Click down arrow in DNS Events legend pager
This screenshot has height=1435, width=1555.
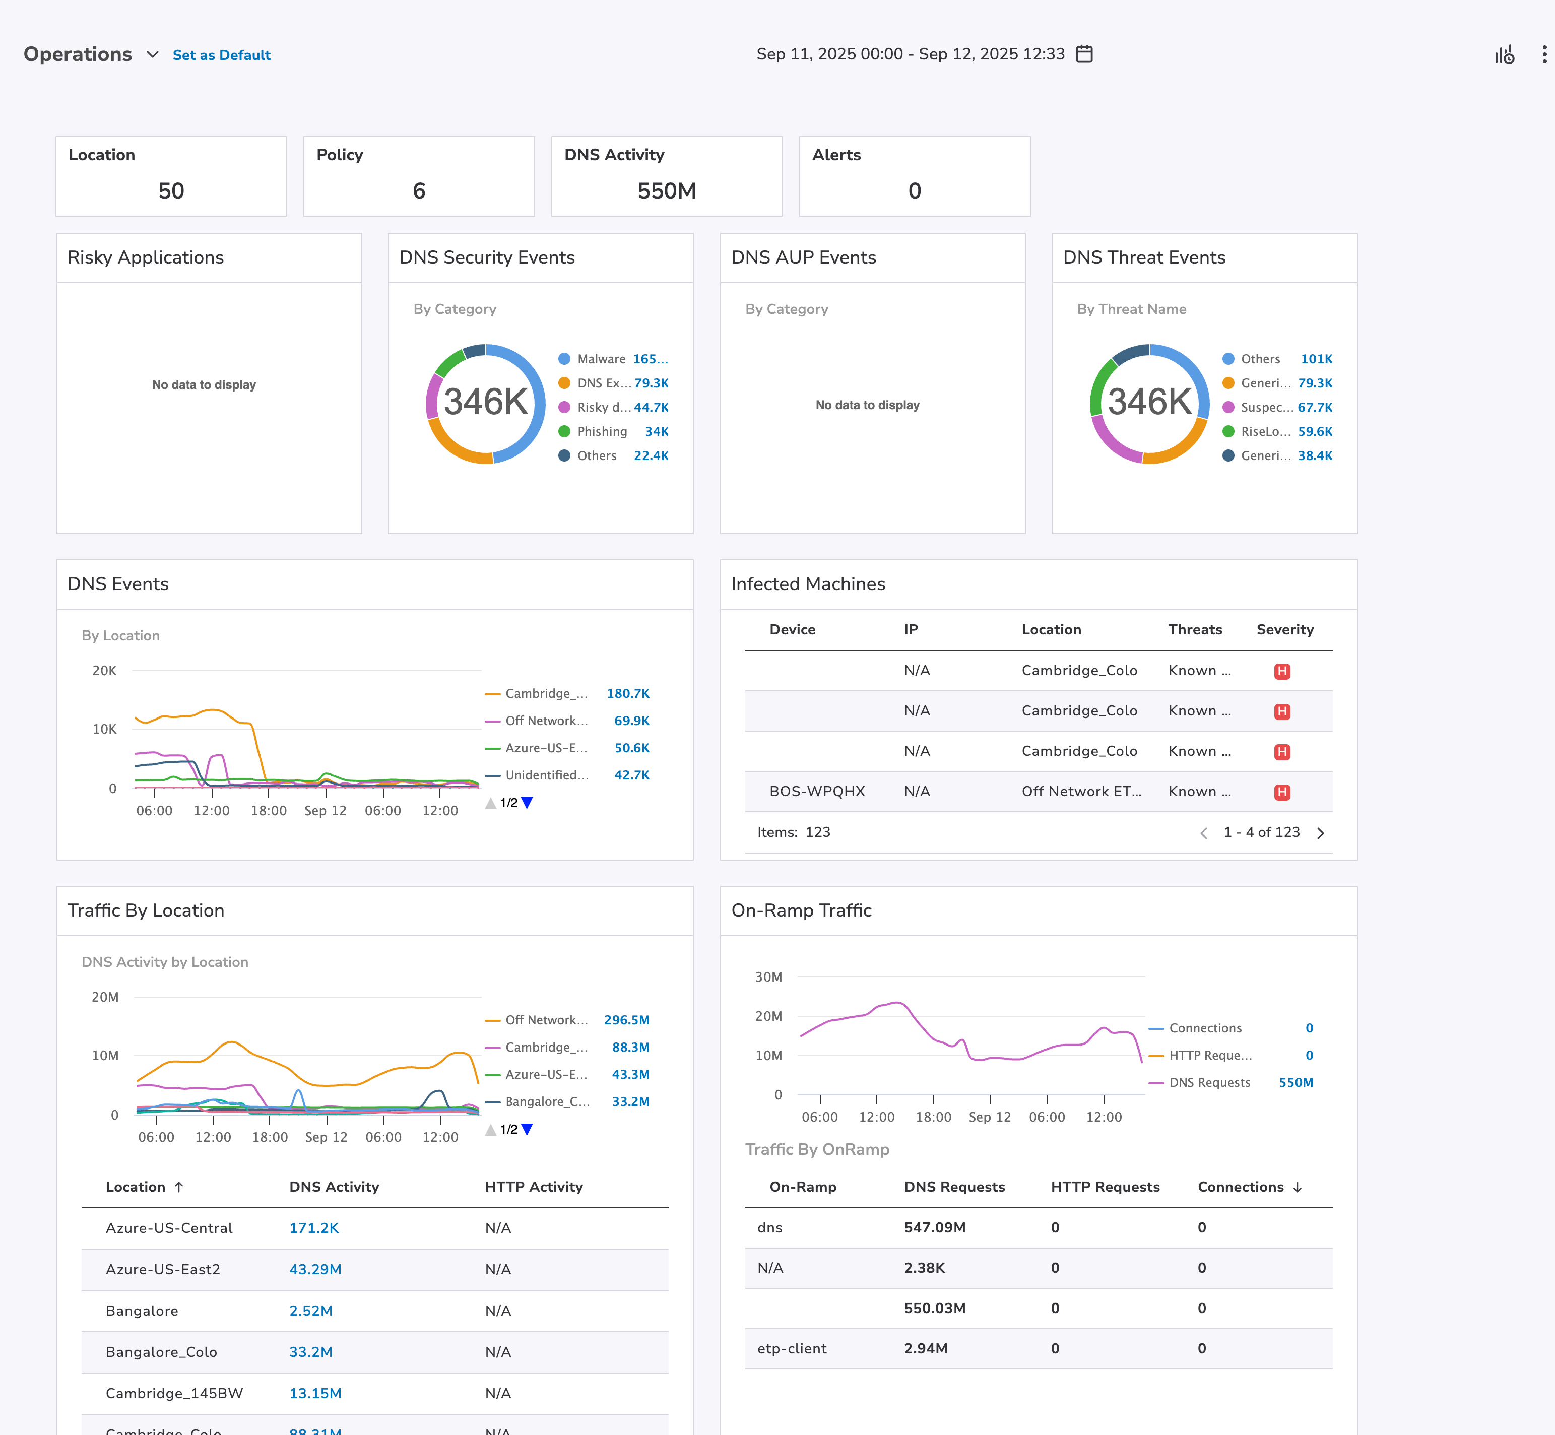click(x=528, y=803)
